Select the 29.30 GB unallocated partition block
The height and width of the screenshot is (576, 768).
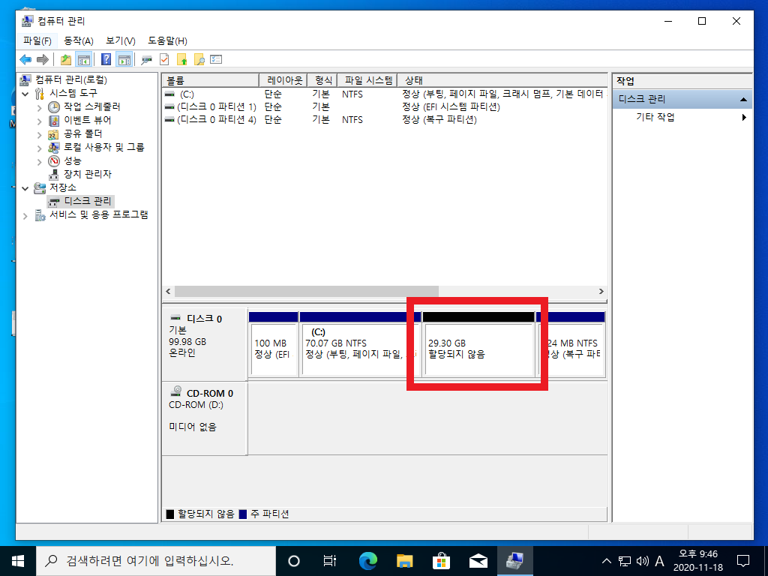(x=478, y=349)
